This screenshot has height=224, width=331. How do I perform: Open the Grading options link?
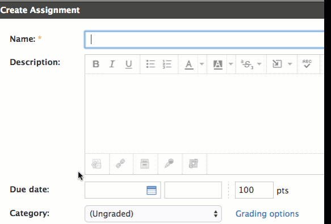(267, 214)
